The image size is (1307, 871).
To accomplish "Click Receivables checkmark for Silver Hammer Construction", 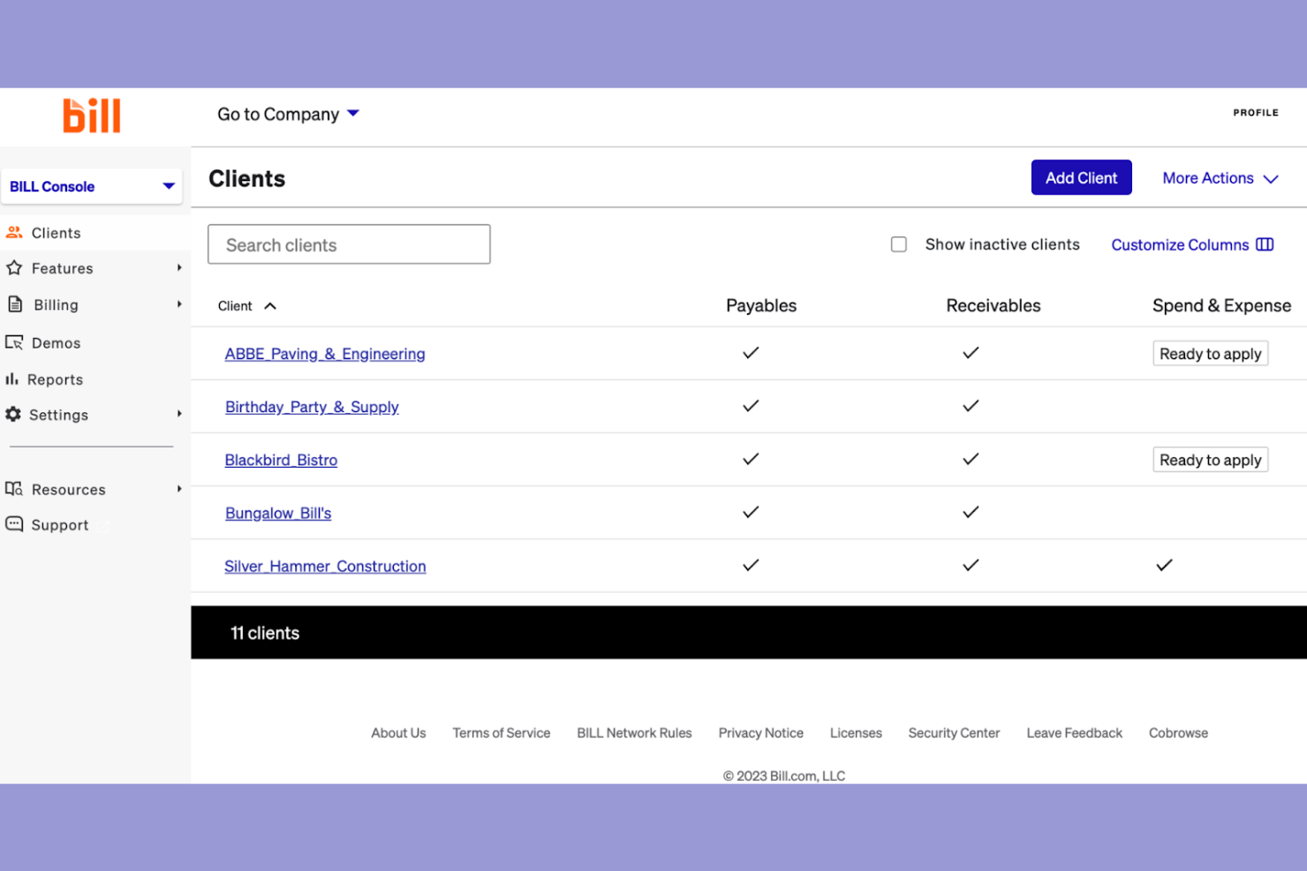I will tap(971, 565).
